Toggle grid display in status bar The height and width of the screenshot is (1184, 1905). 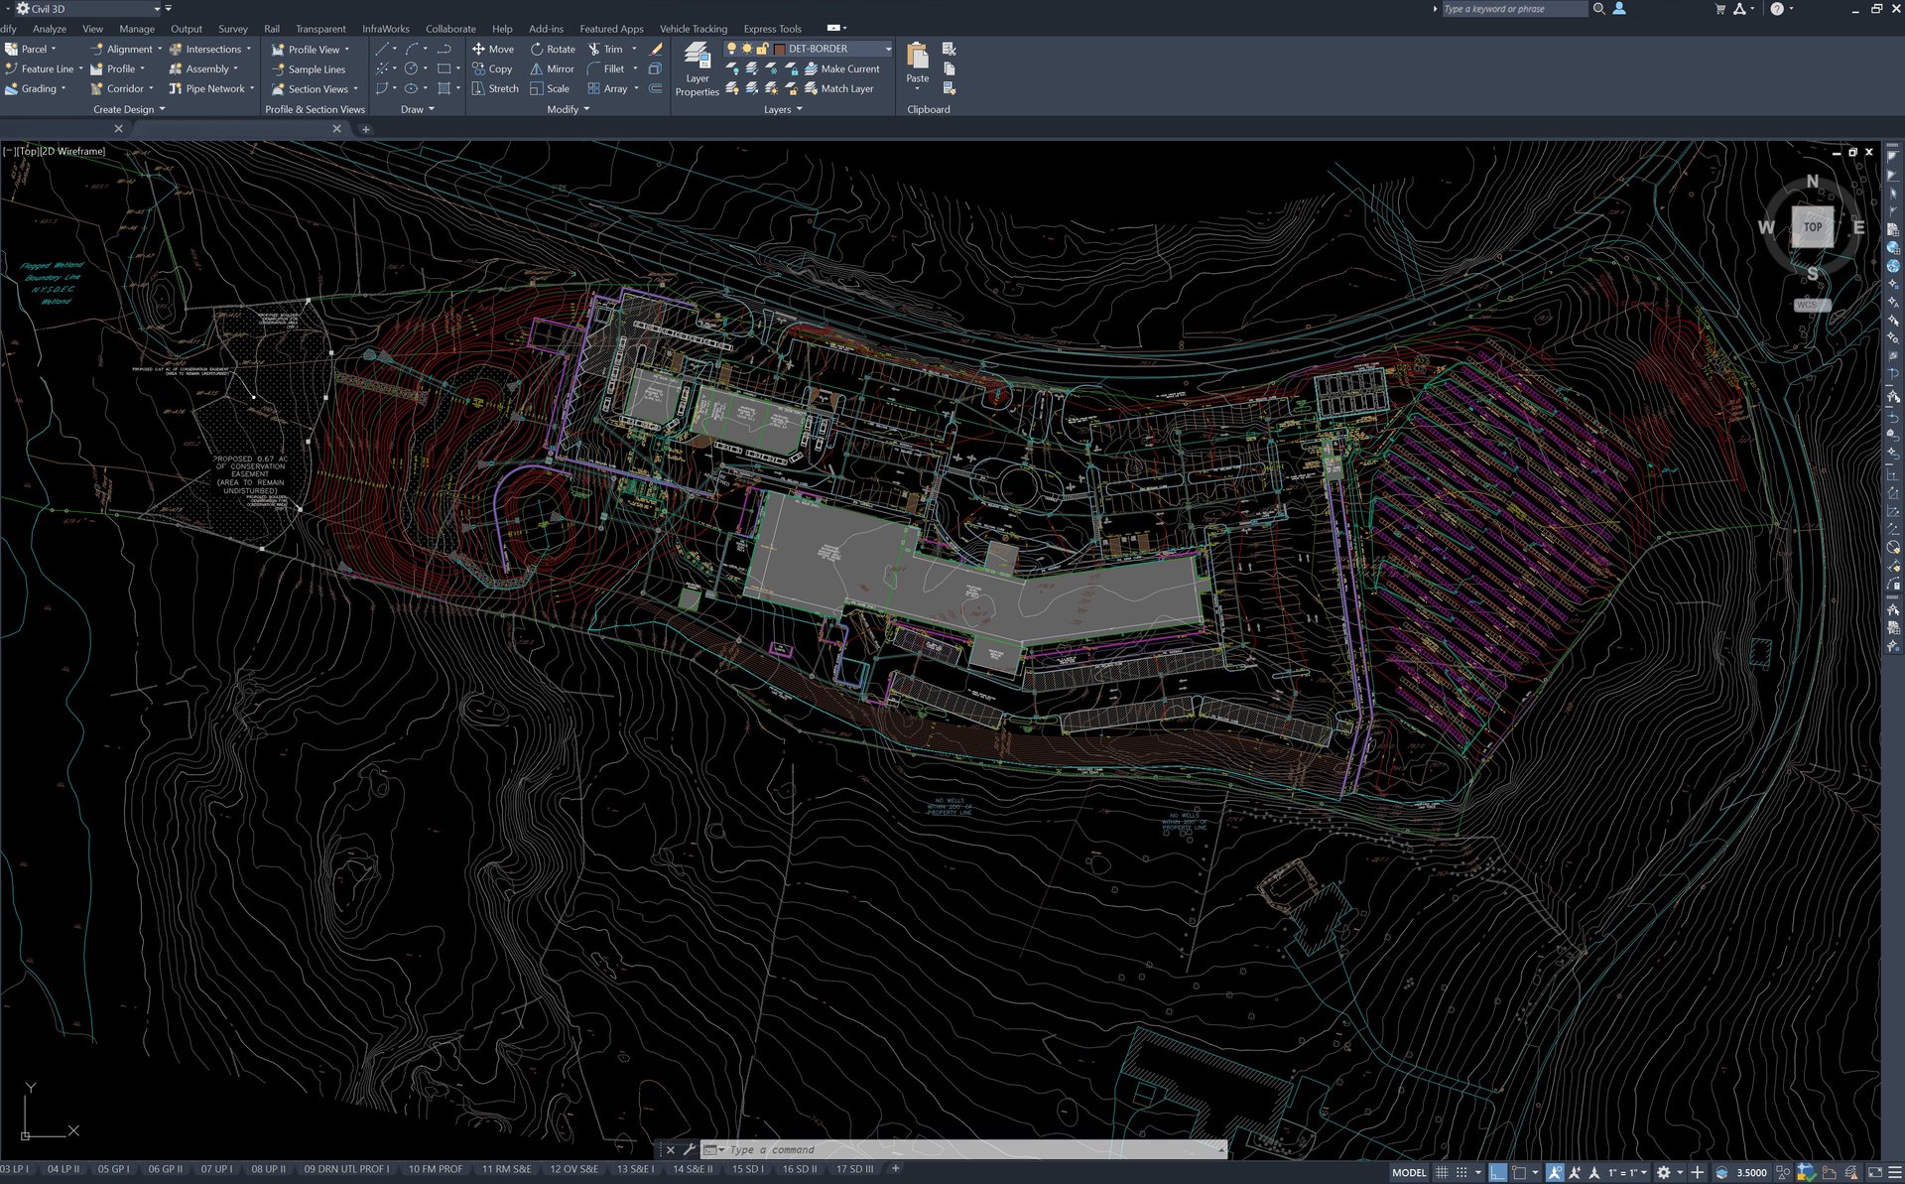1442,1172
